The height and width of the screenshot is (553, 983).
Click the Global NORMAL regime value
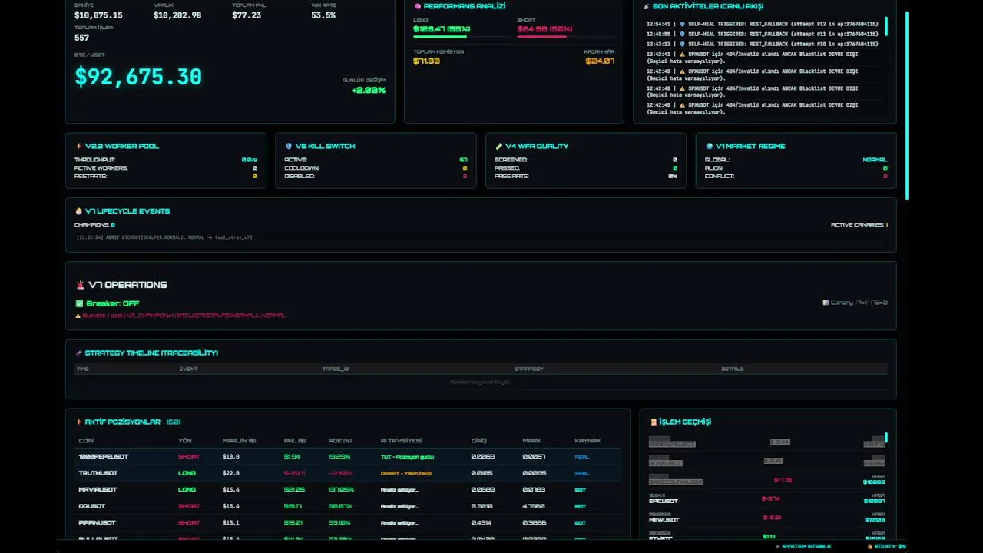(x=875, y=160)
